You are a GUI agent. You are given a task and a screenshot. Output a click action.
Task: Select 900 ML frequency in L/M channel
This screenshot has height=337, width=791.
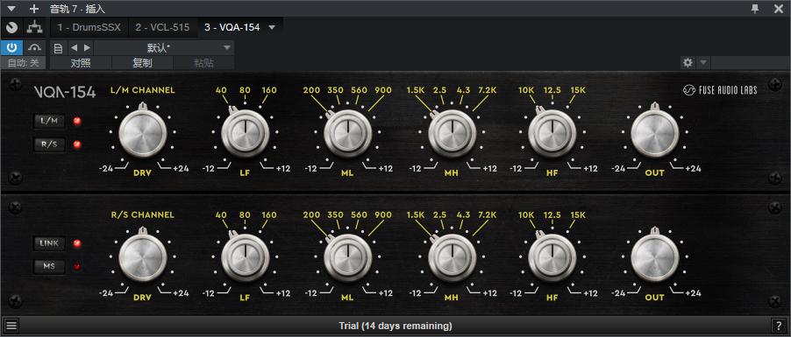tap(383, 91)
